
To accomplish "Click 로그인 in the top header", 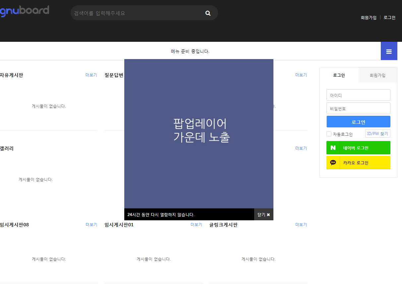I will 389,18.
